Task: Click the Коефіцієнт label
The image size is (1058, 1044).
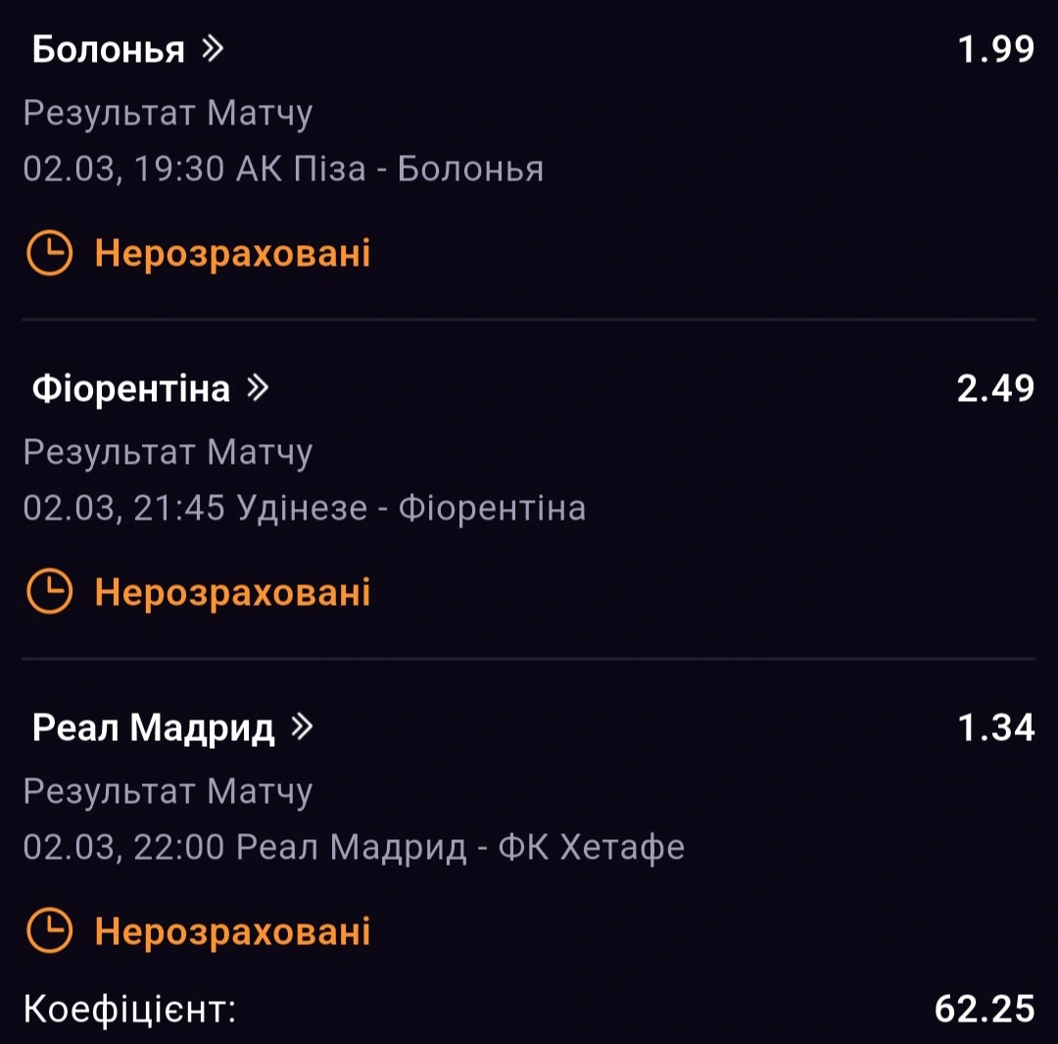Action: tap(129, 1010)
